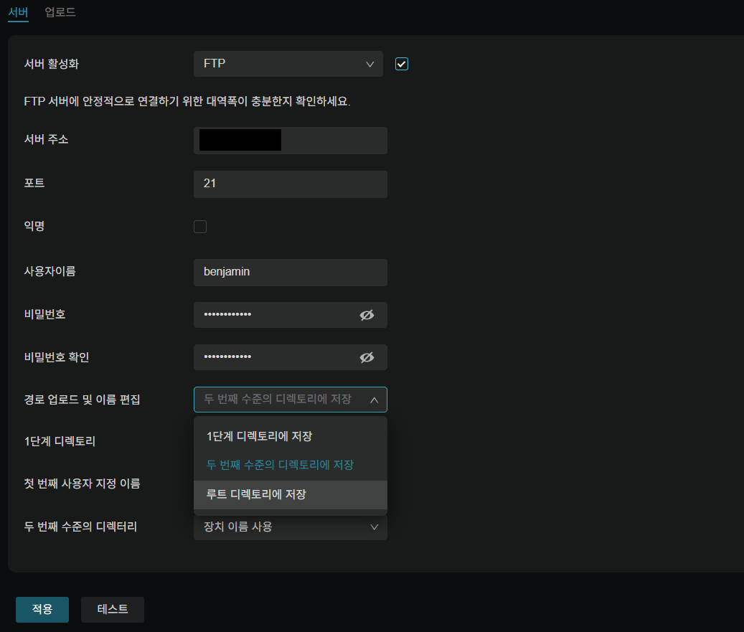744x632 pixels.
Task: Click the 사용자이름 field with benjamin
Action: (291, 273)
